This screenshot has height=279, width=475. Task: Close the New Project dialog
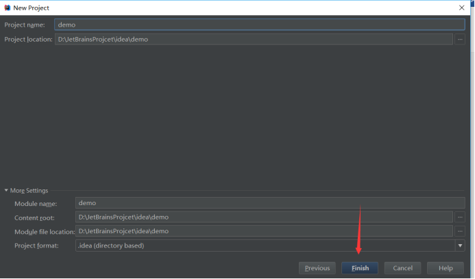(462, 8)
